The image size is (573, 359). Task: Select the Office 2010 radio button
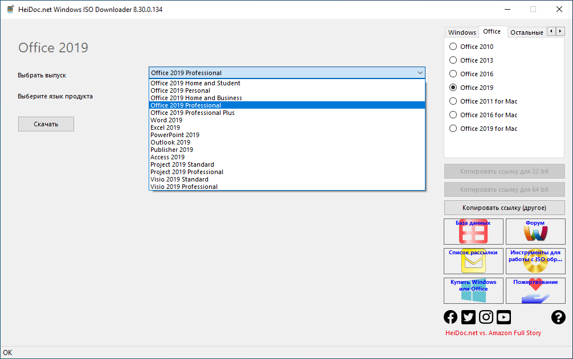click(453, 46)
